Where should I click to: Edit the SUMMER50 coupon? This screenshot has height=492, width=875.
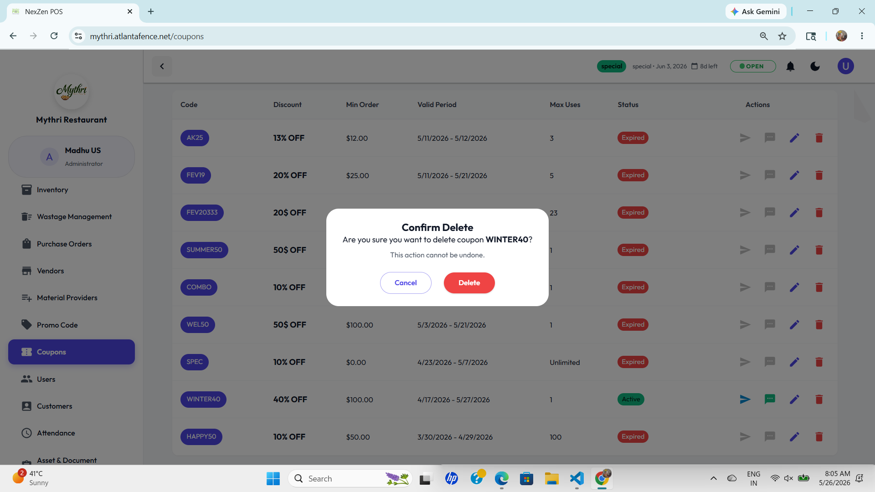(794, 250)
